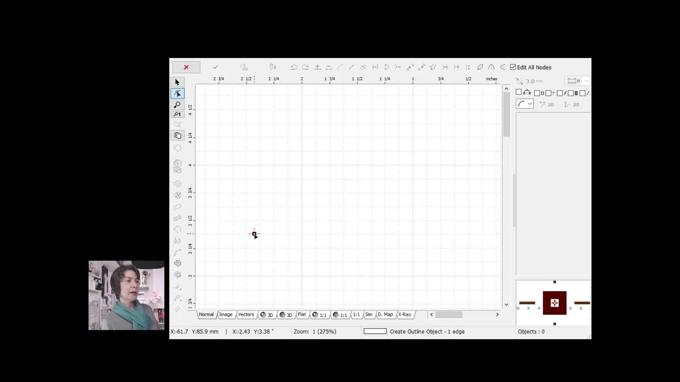Click the plain 1:1 tab without sphere icon
680x382 pixels.
[356, 314]
